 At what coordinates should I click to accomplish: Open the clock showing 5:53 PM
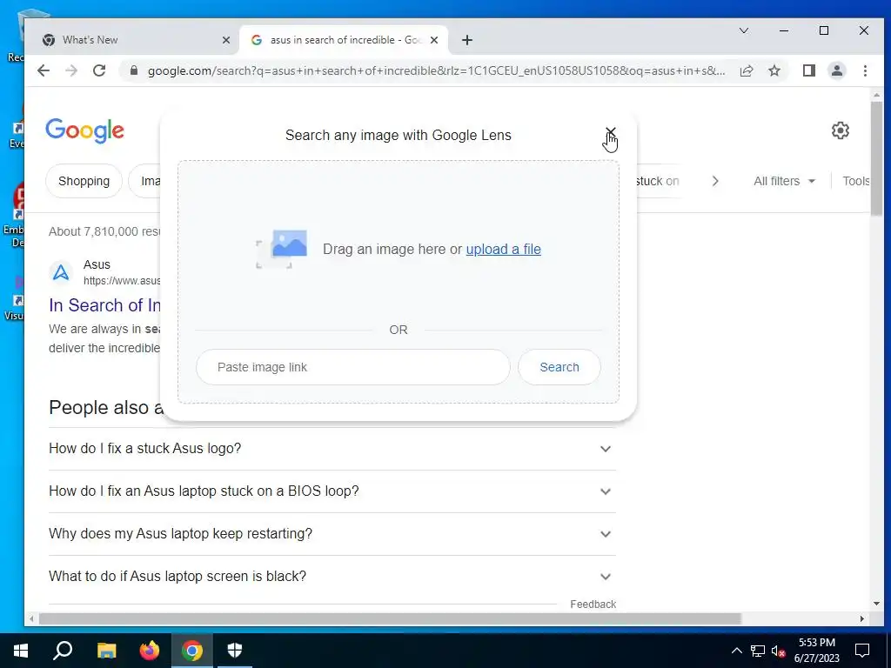coord(816,651)
